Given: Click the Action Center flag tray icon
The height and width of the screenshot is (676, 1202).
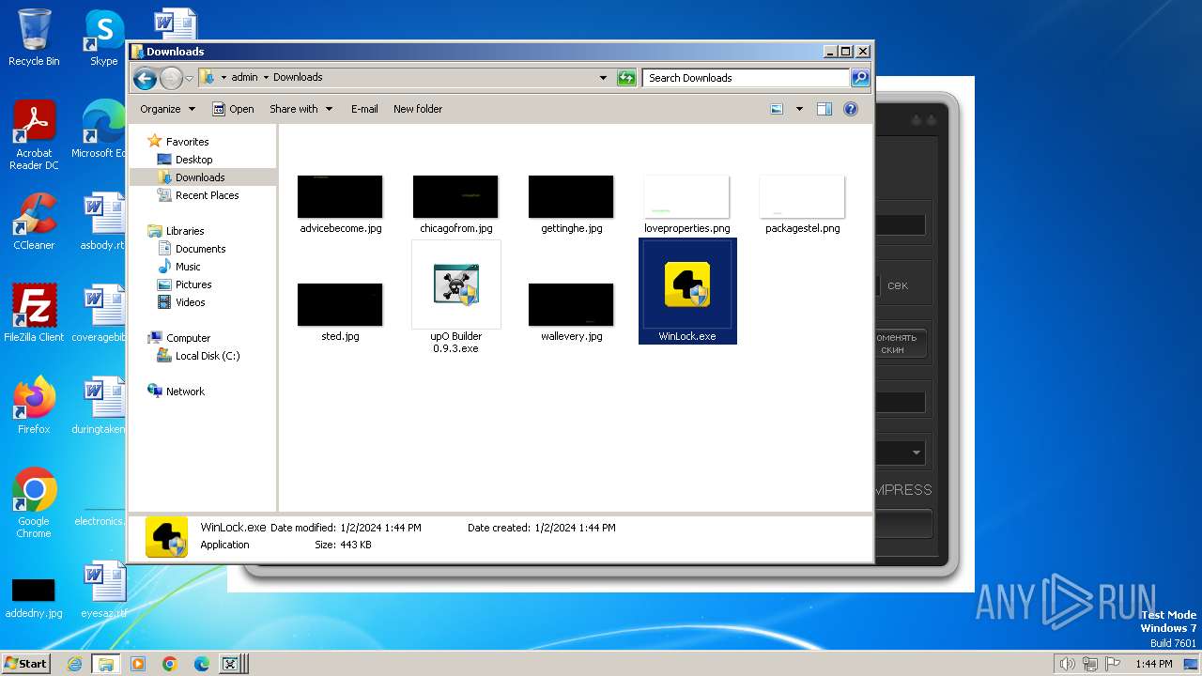Looking at the screenshot, I should 1111,664.
